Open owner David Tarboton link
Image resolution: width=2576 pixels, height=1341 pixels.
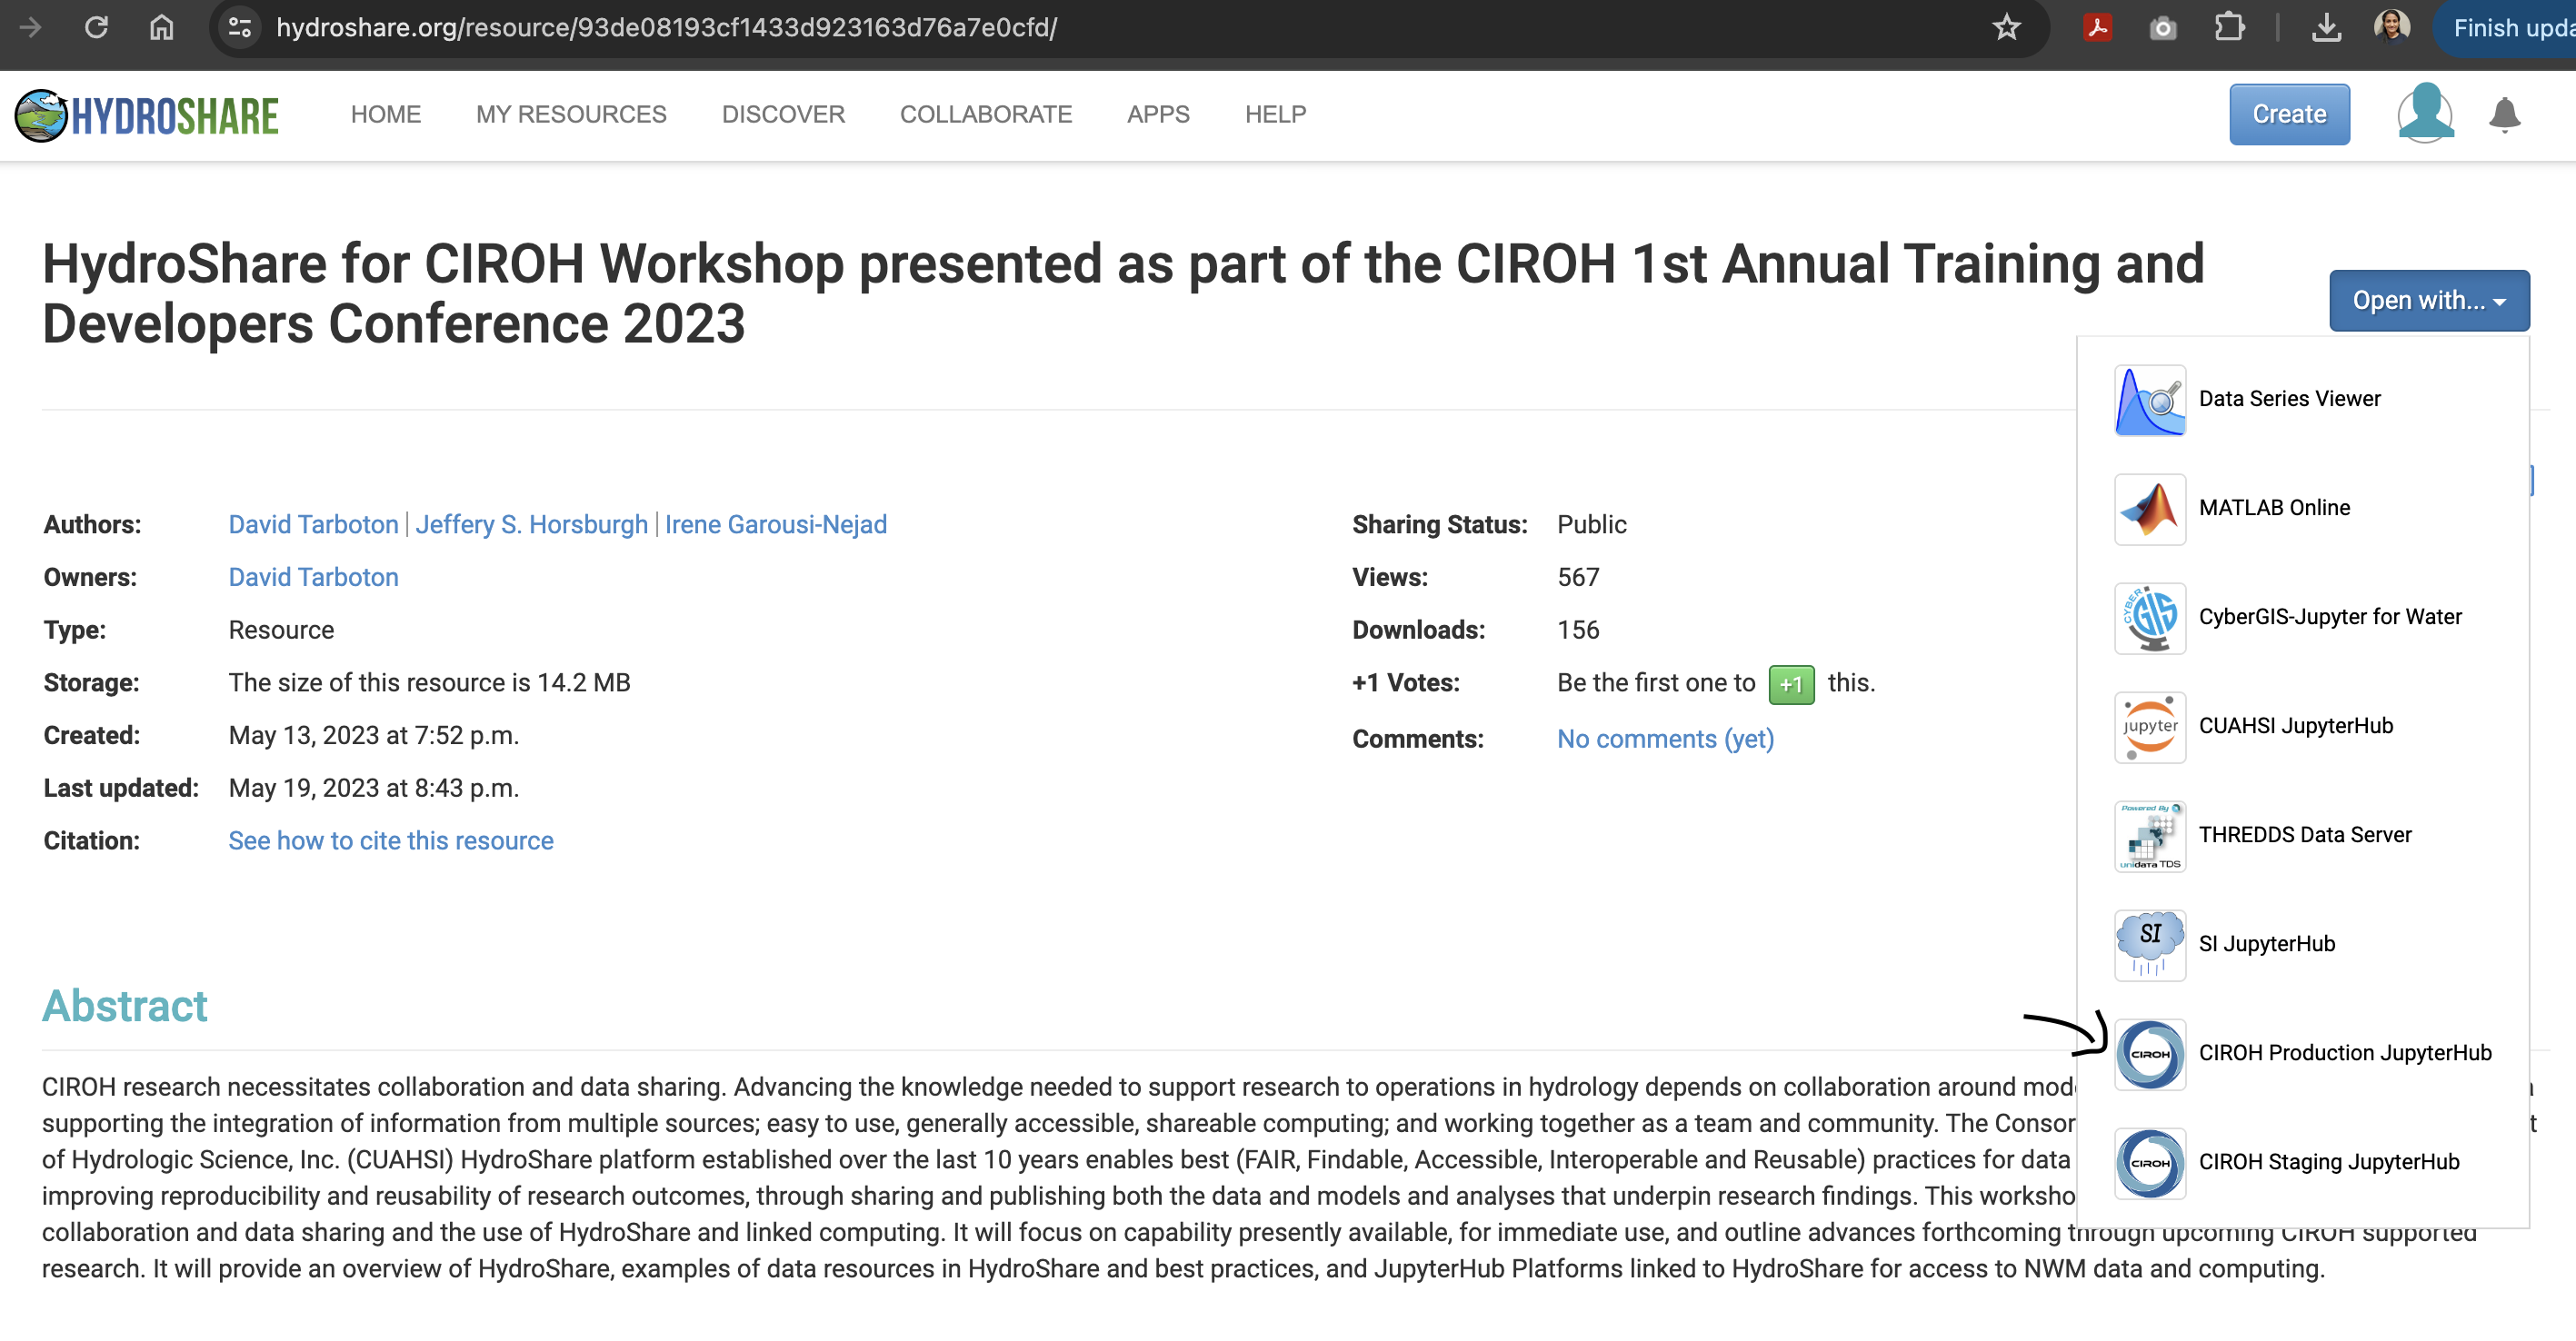313,578
